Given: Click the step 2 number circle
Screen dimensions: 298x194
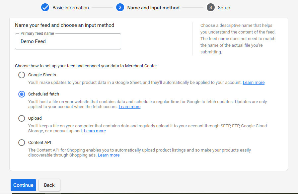Looking at the screenshot, I should [x=120, y=7].
